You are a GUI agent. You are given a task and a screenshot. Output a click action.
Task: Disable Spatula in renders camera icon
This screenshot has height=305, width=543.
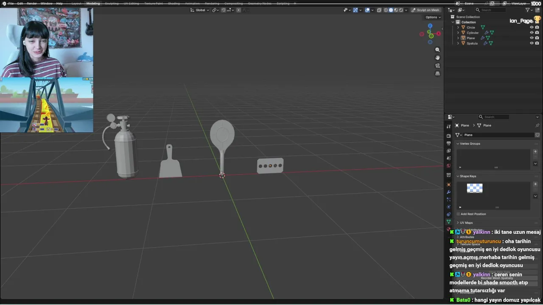pos(537,43)
